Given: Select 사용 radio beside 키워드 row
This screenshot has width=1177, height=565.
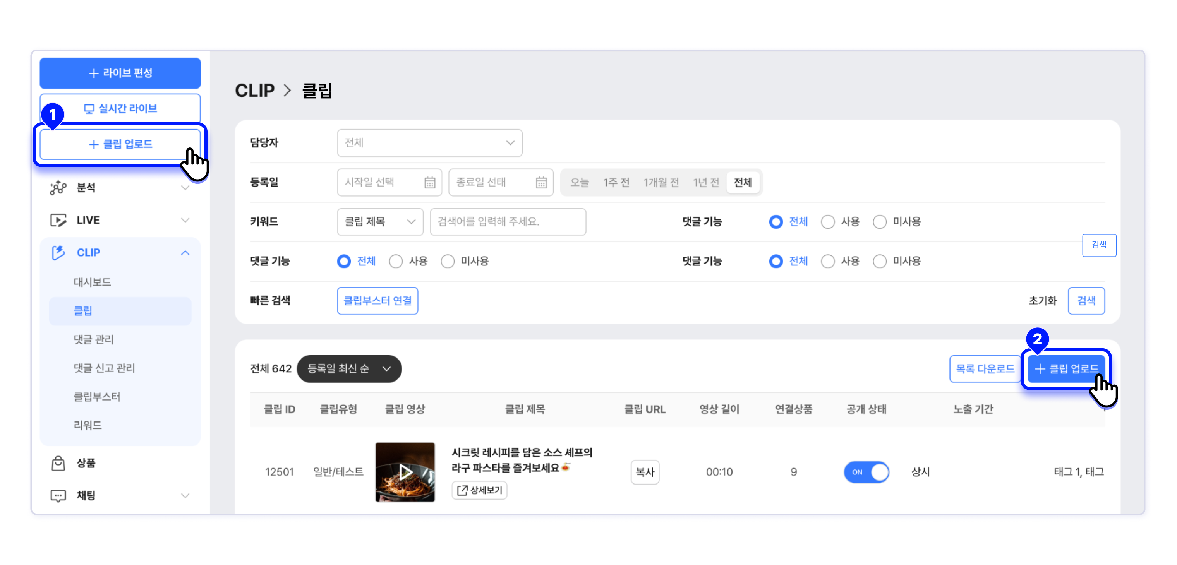Looking at the screenshot, I should tap(827, 222).
